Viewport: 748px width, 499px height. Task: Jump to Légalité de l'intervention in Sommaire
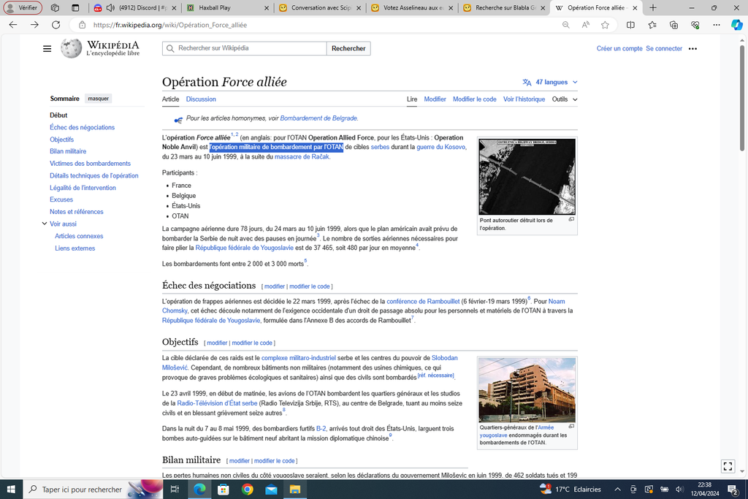[83, 188]
